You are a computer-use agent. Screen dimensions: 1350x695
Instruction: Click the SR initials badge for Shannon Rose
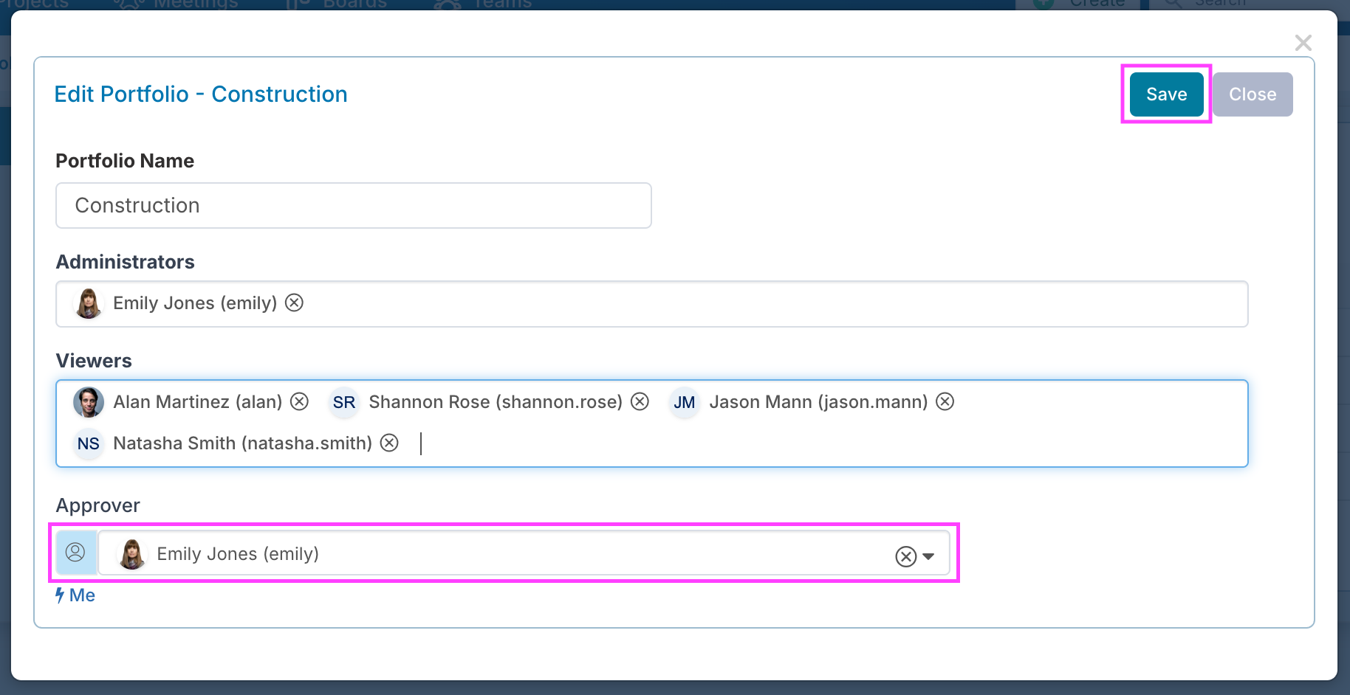343,402
